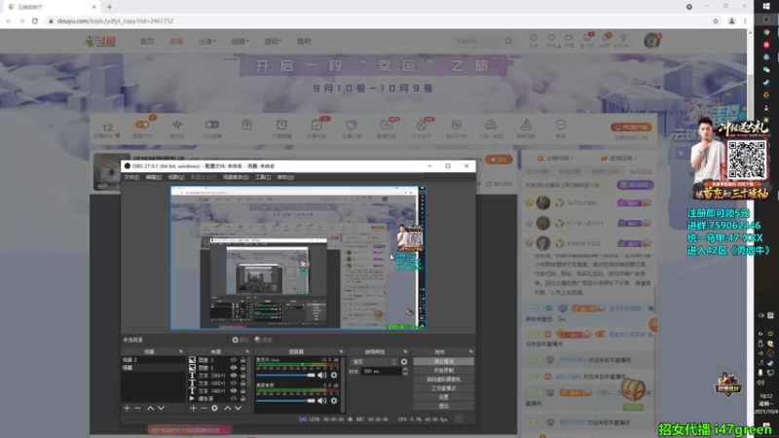Click the Chrome address bar URL

pos(115,20)
